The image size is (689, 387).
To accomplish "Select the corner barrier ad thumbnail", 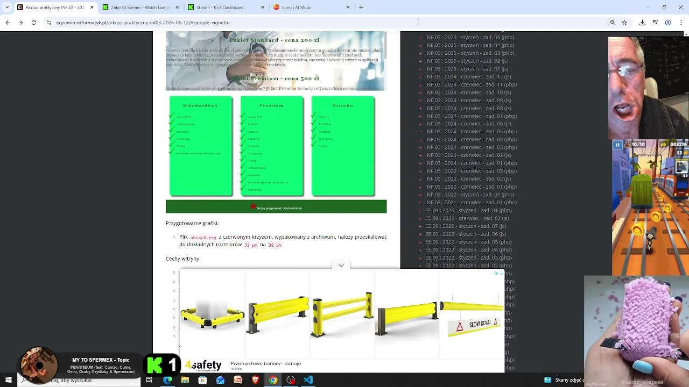I will (212, 314).
